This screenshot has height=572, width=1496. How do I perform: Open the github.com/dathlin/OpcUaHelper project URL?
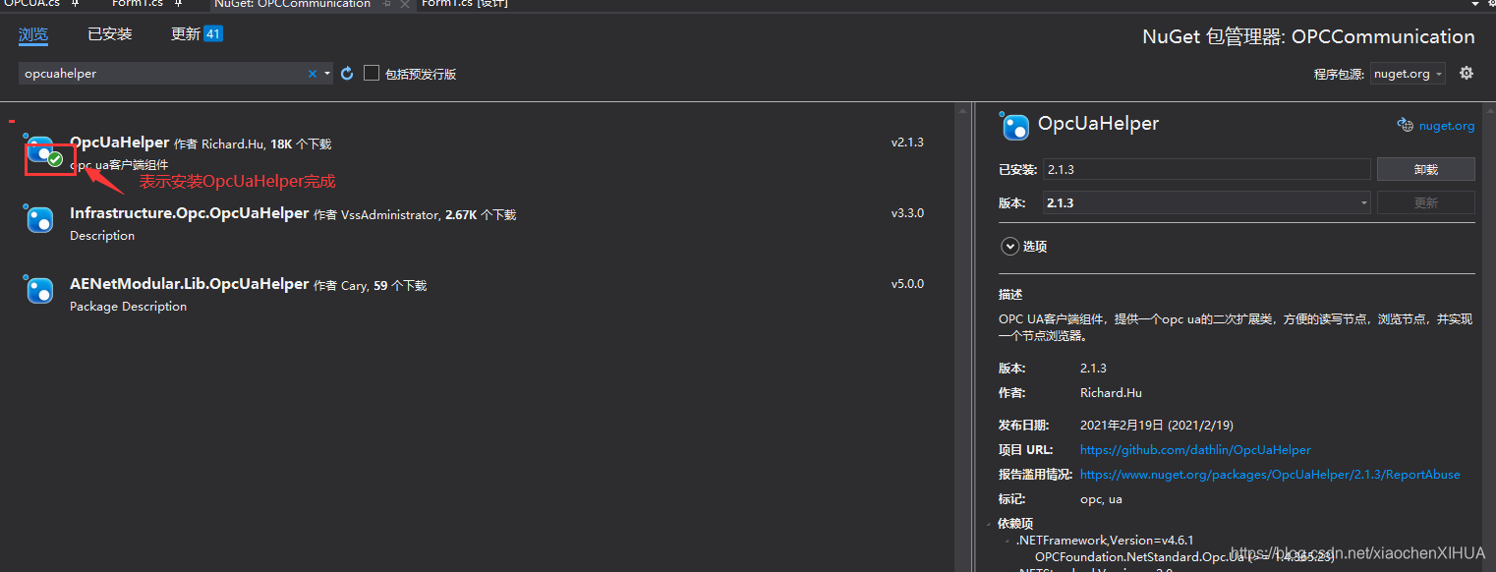[x=1195, y=449]
